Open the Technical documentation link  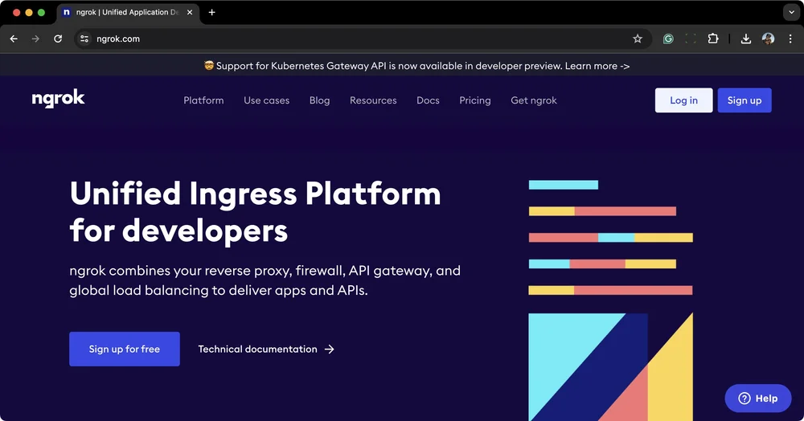point(266,349)
